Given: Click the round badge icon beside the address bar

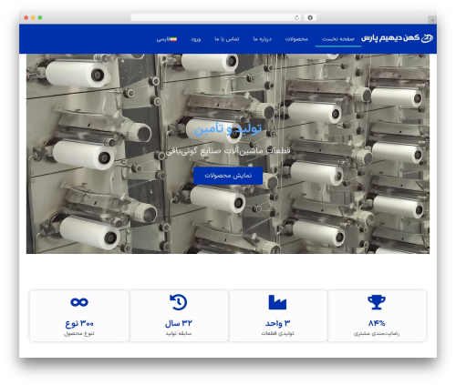Looking at the screenshot, I should [310, 17].
